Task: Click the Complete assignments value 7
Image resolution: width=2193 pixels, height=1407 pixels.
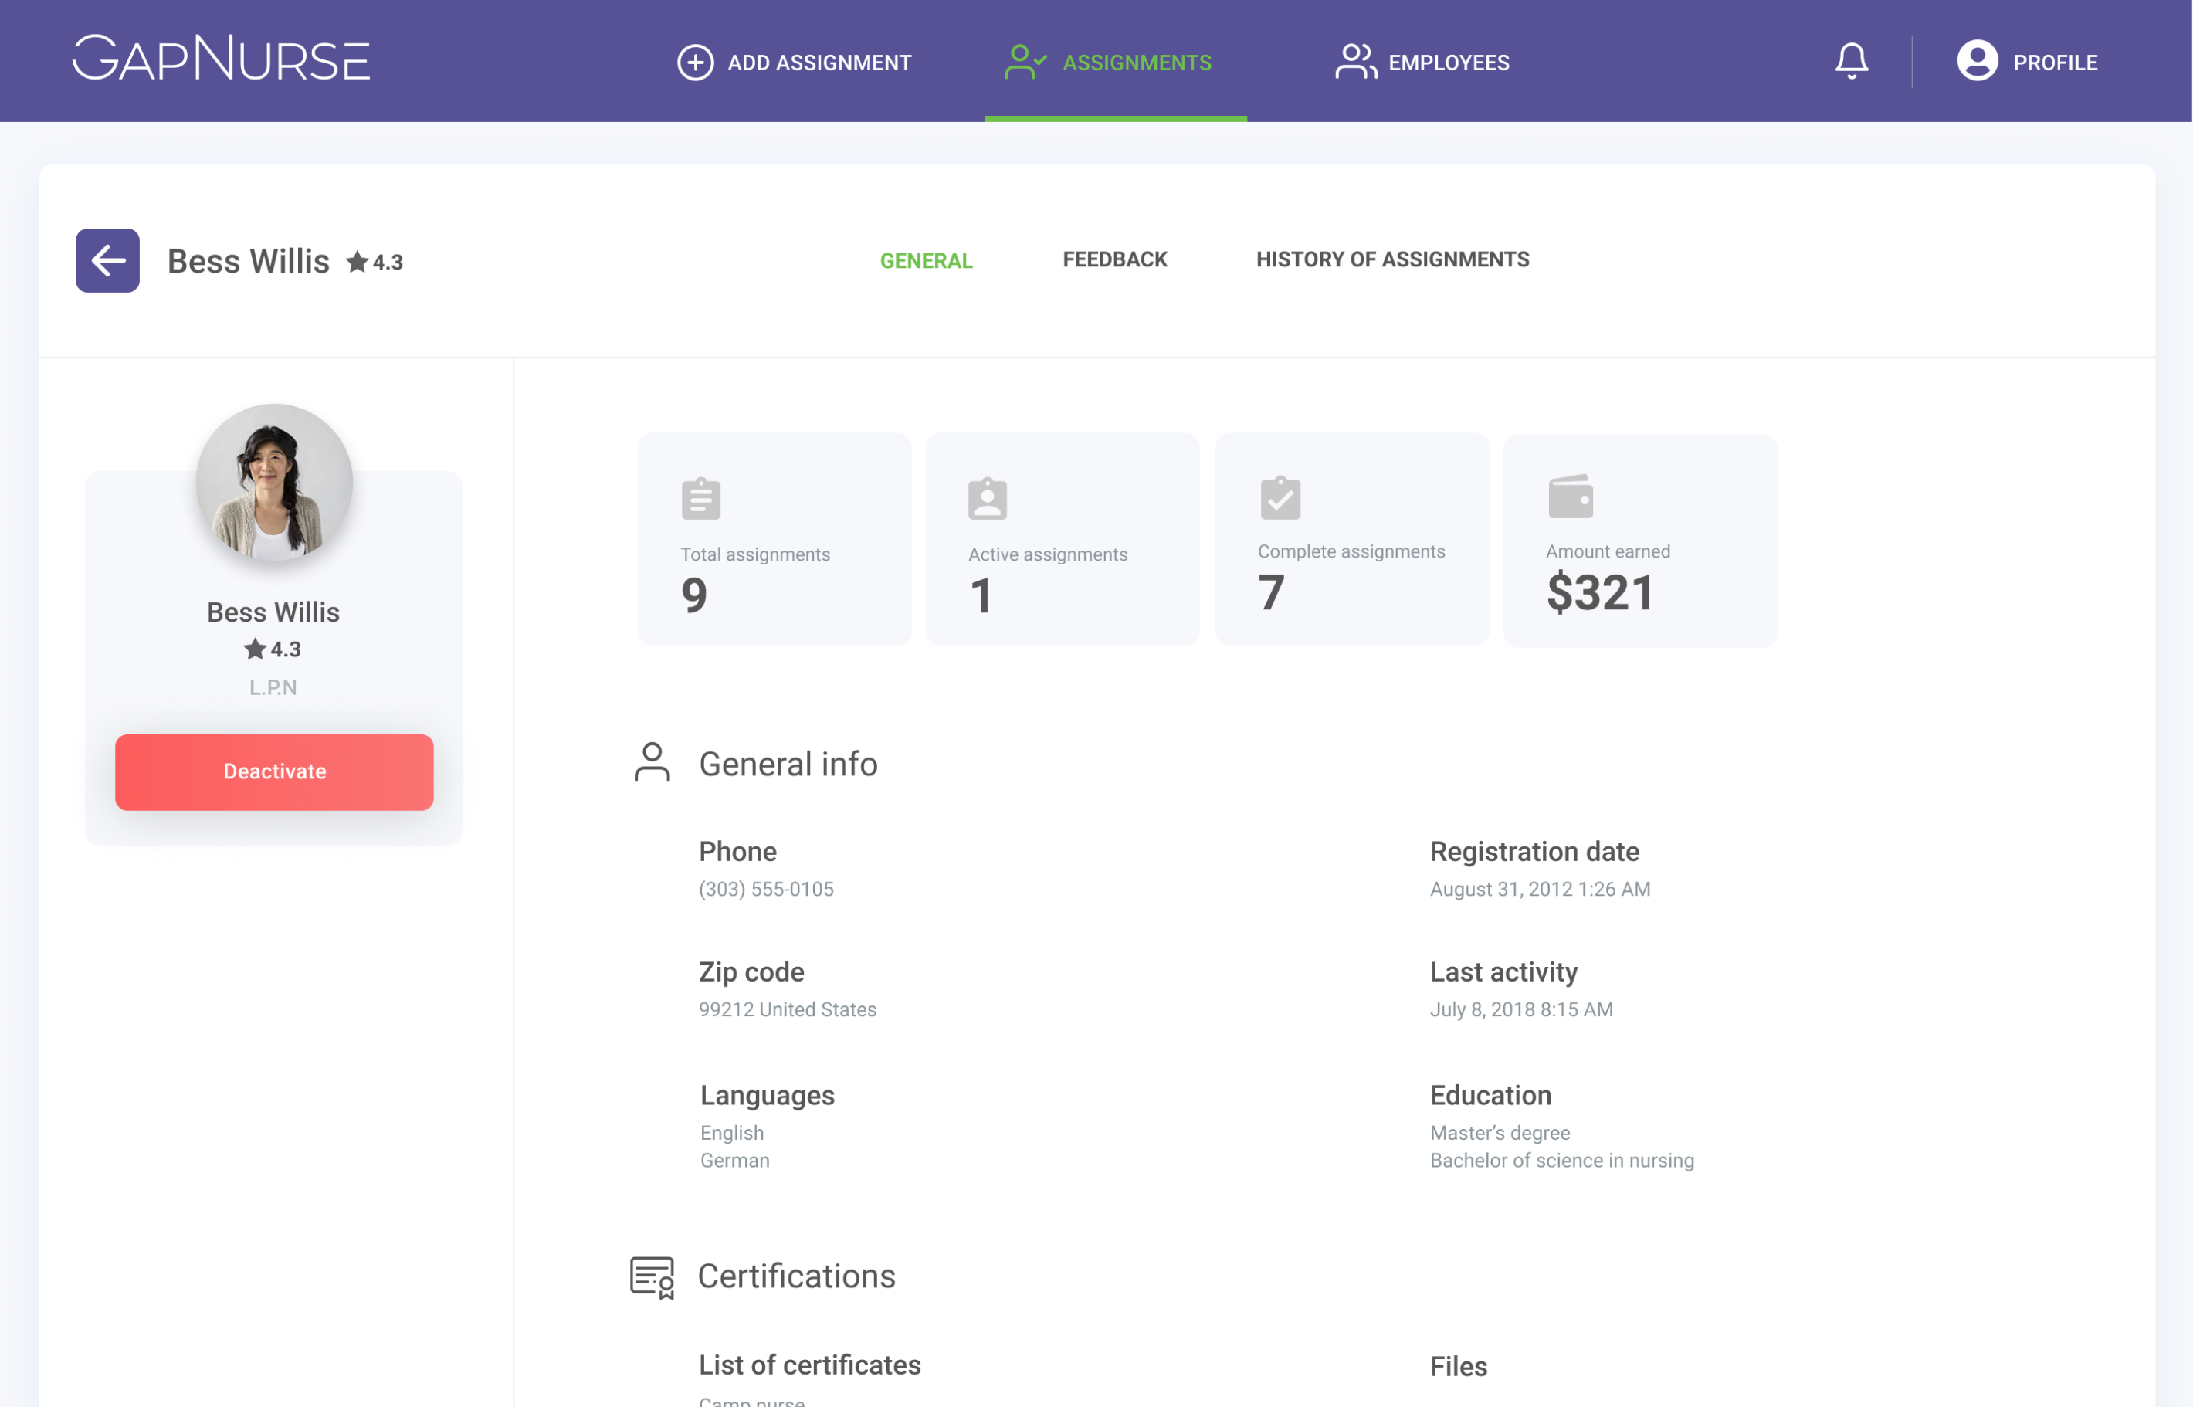Action: pyautogui.click(x=1272, y=593)
